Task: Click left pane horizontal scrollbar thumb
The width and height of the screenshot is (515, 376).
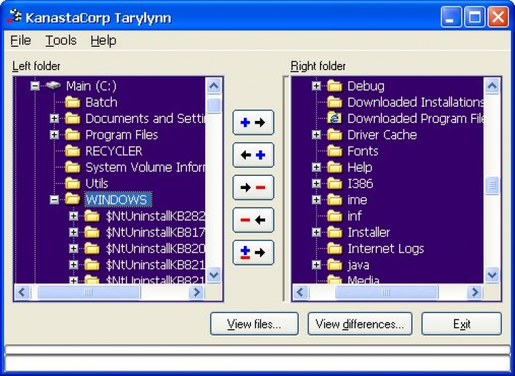Action: click(x=89, y=292)
